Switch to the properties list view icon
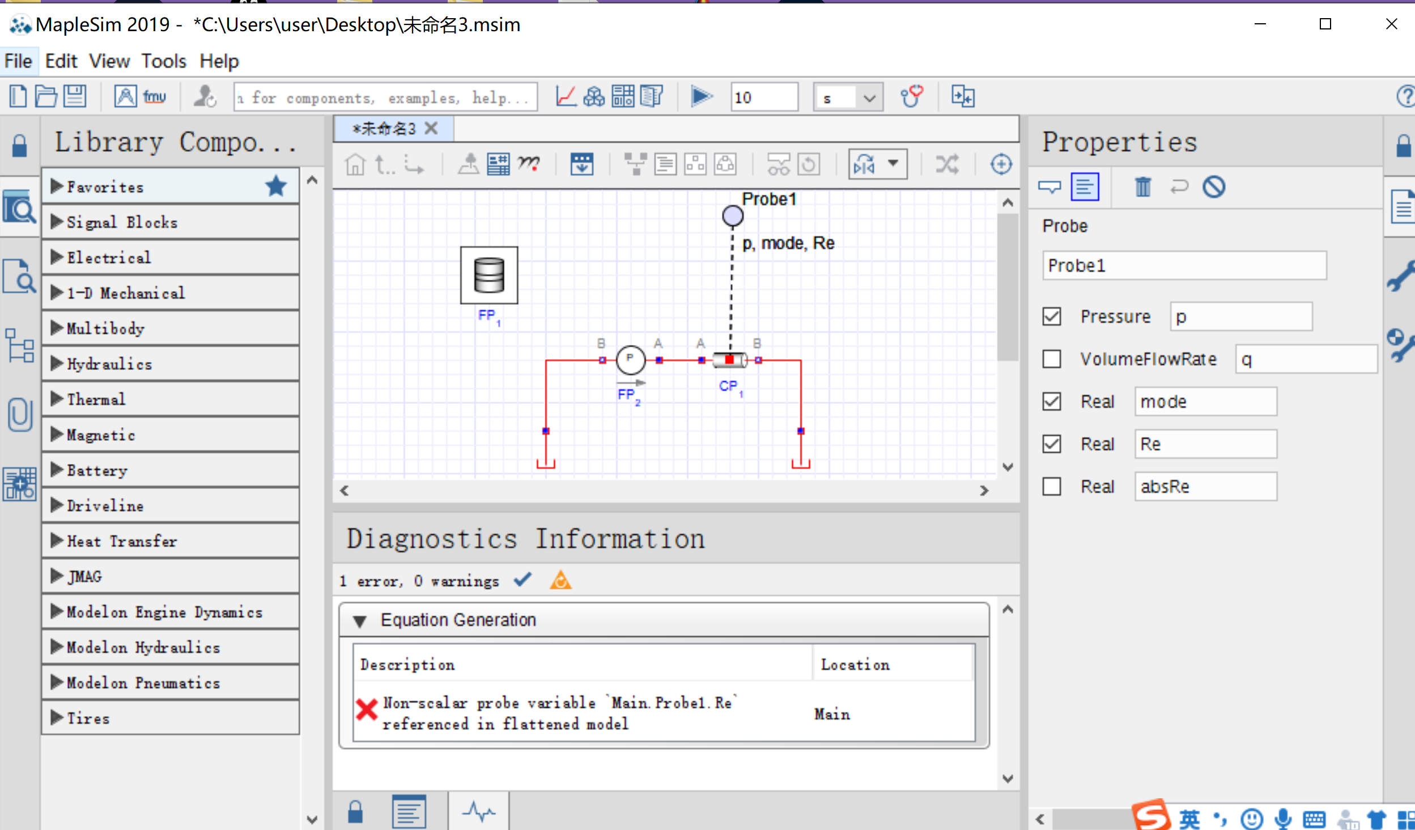 pos(1085,186)
